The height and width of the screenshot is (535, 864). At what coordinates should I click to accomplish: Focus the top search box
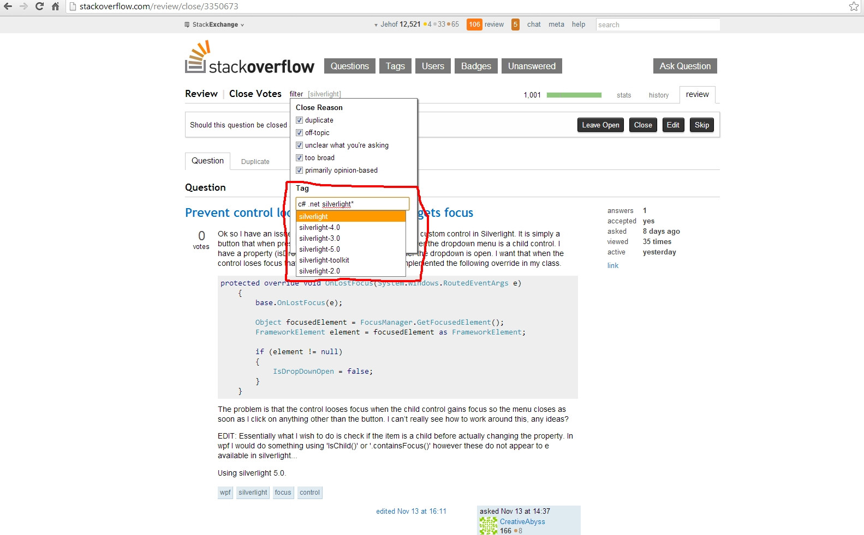click(x=658, y=25)
